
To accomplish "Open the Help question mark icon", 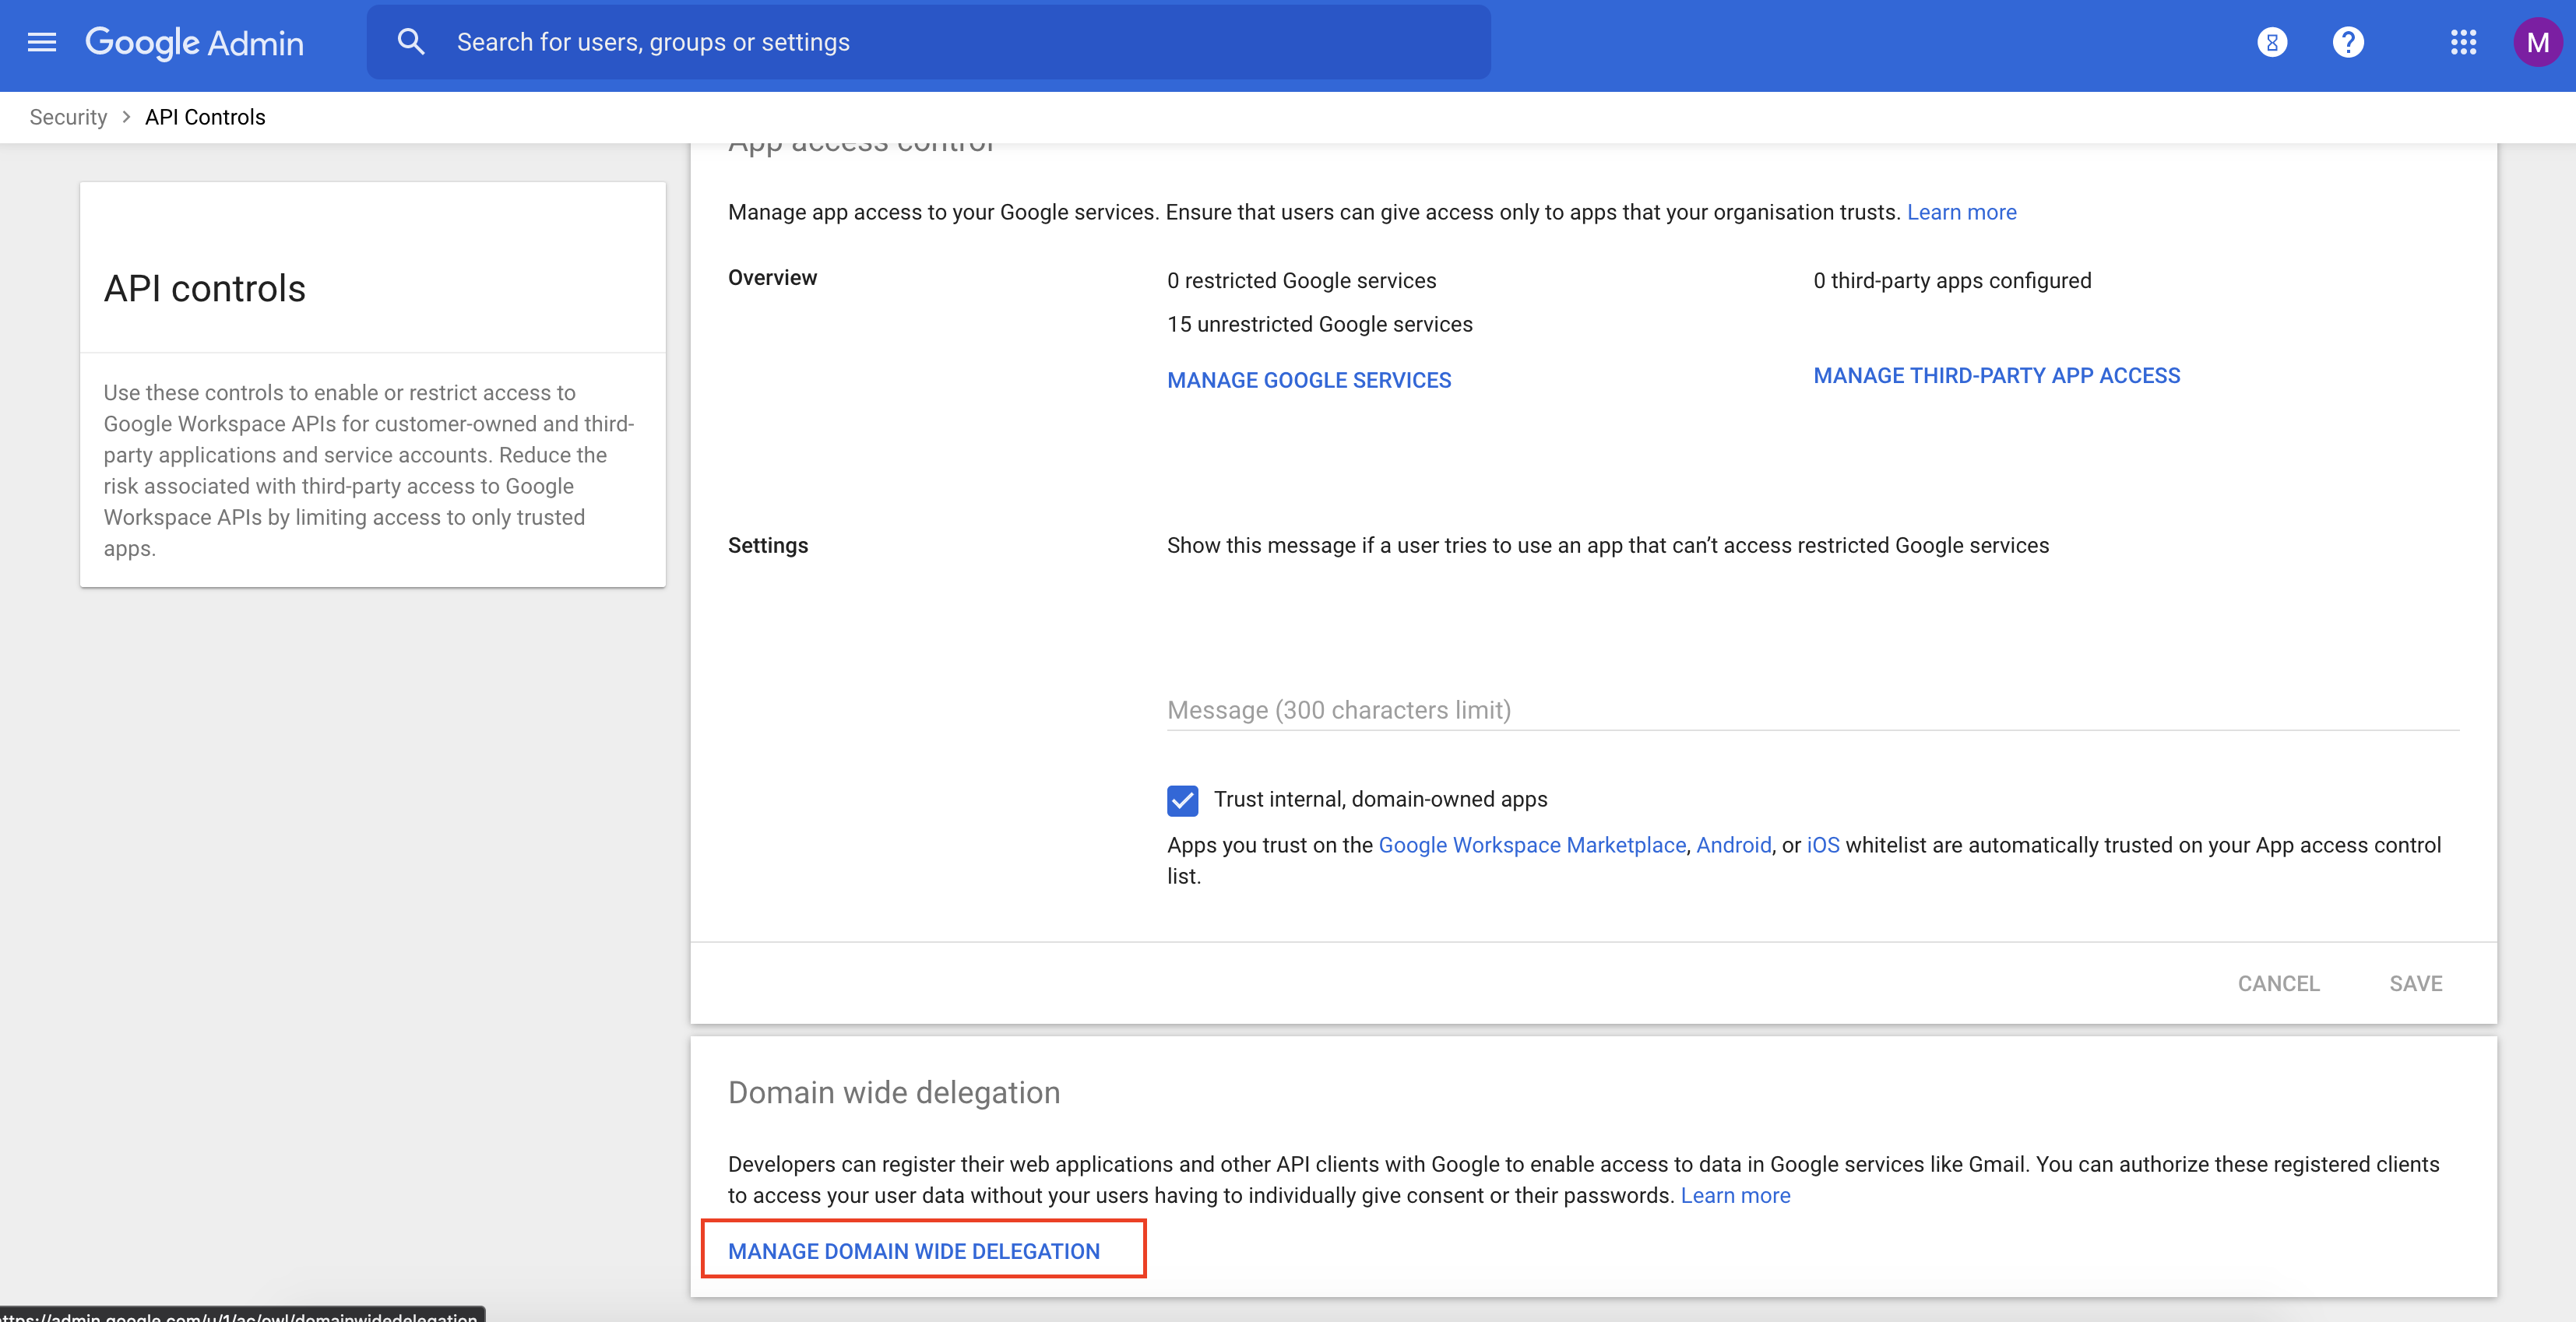I will pos(2347,42).
